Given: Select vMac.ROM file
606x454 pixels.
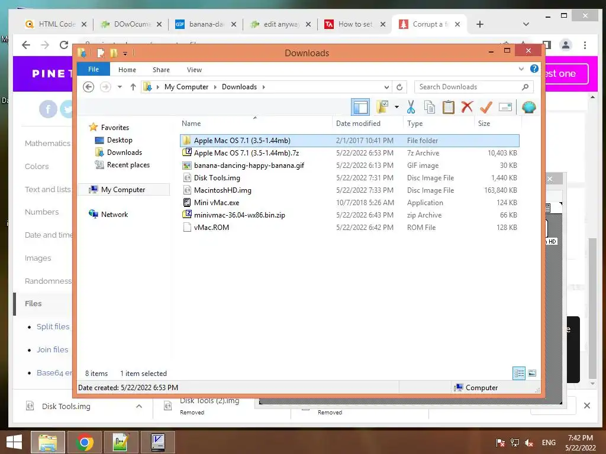Looking at the screenshot, I should (349, 227).
